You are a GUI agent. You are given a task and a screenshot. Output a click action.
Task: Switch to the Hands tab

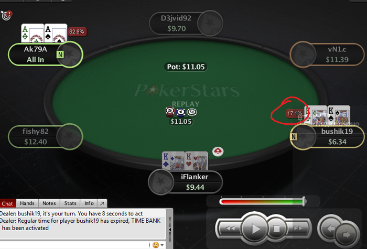click(27, 203)
